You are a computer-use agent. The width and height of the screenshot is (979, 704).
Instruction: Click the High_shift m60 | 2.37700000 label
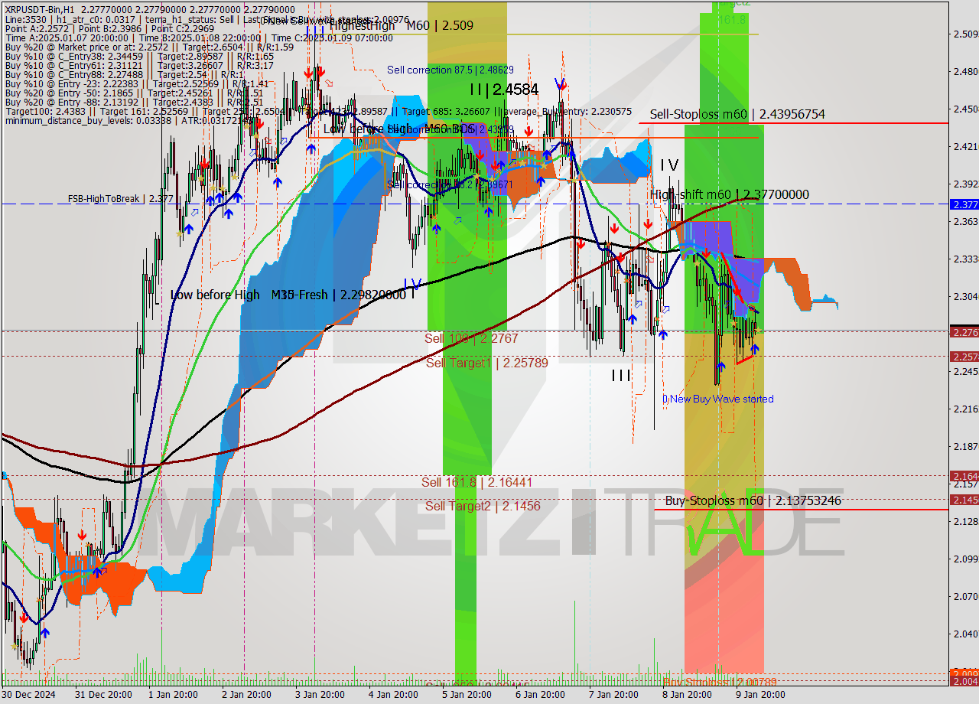click(729, 194)
